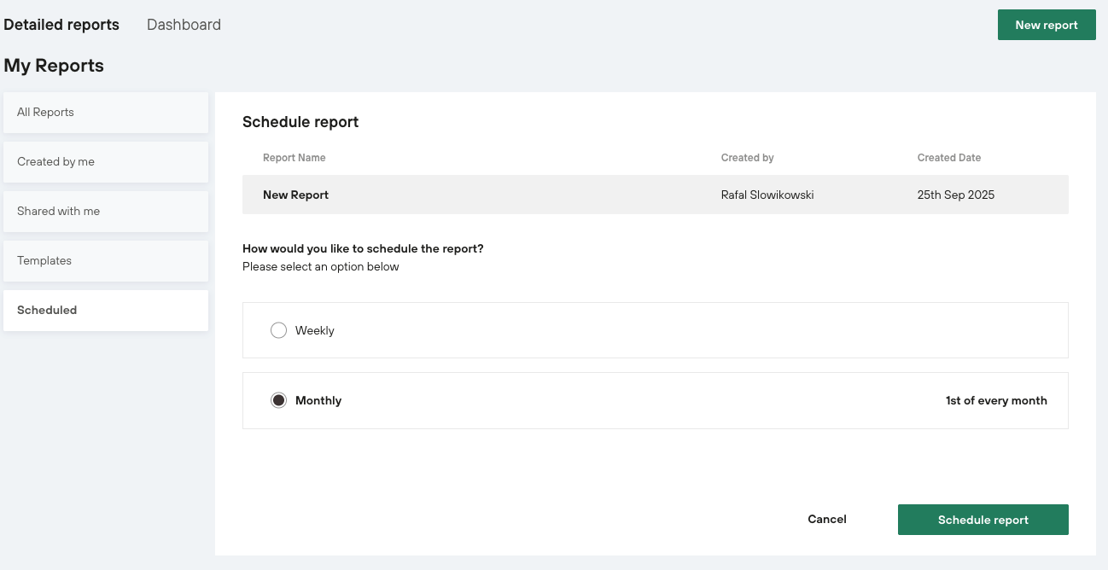Click the New report button at top right

coord(1046,25)
